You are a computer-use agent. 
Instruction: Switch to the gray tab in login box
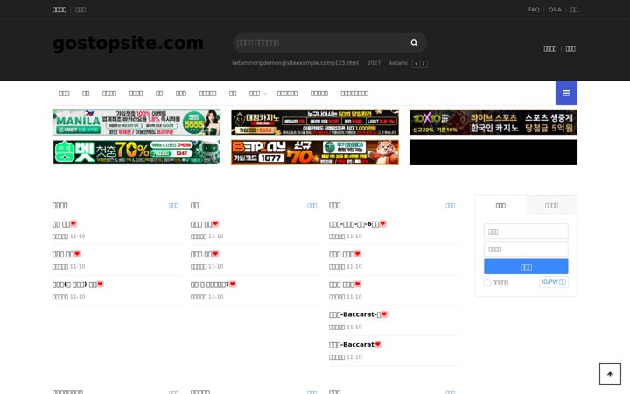[551, 206]
